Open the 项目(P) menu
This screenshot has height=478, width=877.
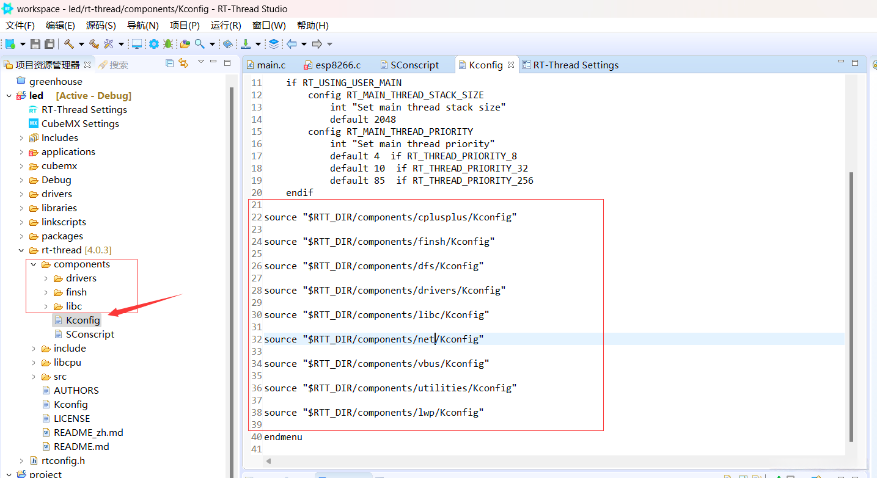point(185,25)
